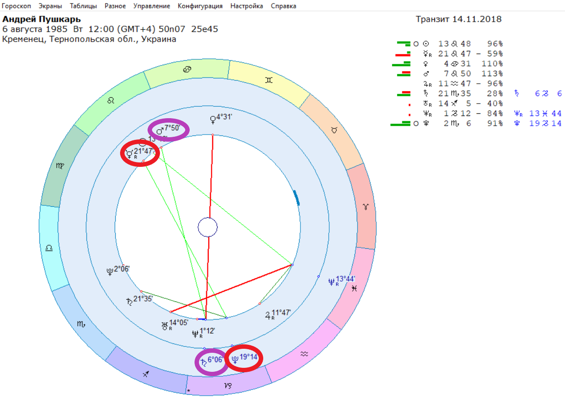This screenshot has height=405, width=565.
Task: Select the Jupiter row showing 11°47 in the table
Action: 464,84
